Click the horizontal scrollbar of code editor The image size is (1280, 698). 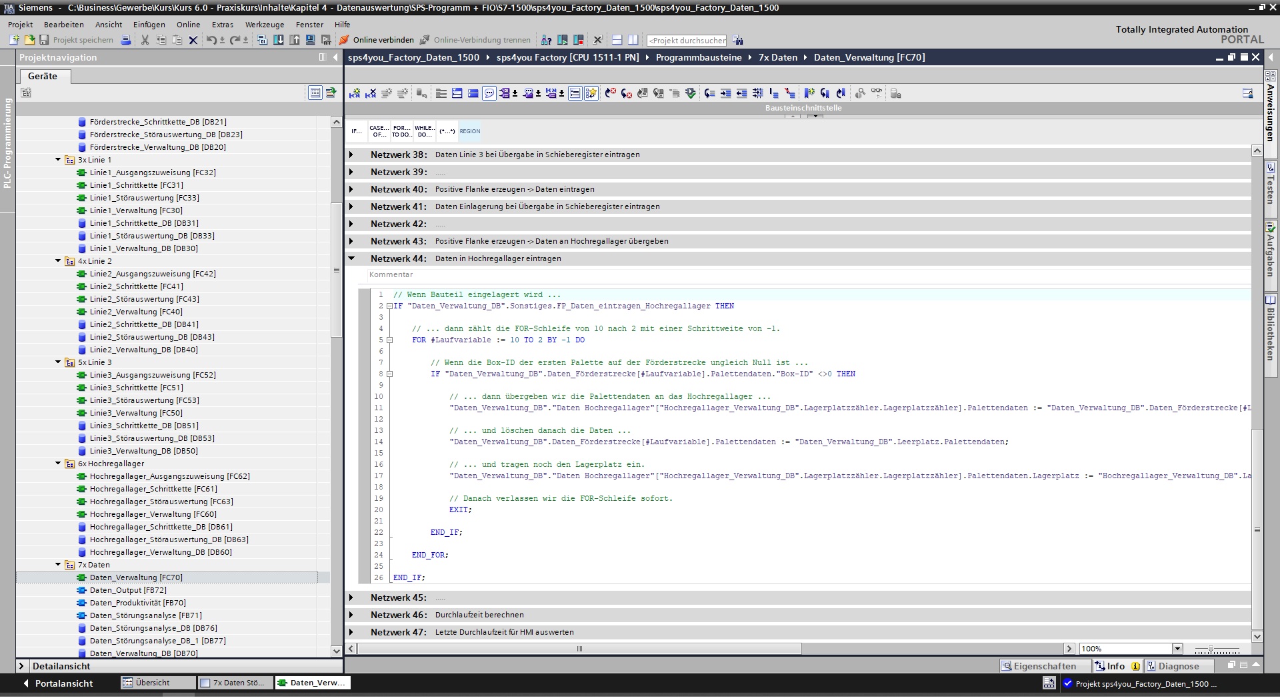(579, 649)
